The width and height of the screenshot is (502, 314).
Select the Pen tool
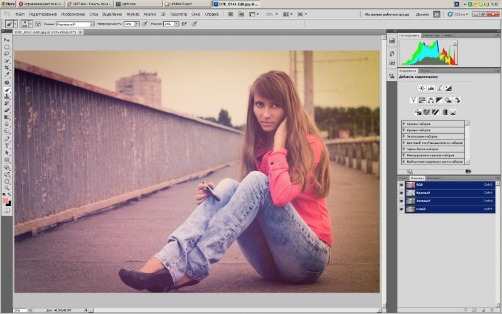tap(7, 139)
